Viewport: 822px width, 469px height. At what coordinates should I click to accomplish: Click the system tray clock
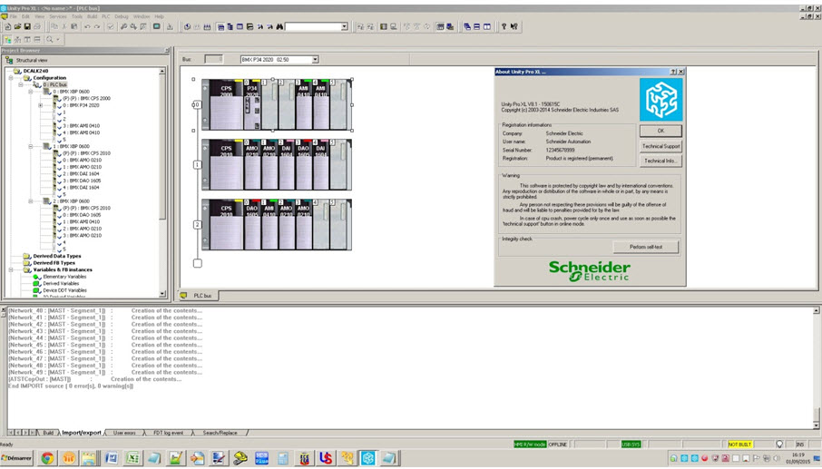pos(798,458)
